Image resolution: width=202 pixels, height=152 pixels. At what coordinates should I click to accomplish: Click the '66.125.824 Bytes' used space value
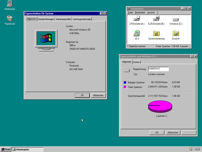pos(159,82)
